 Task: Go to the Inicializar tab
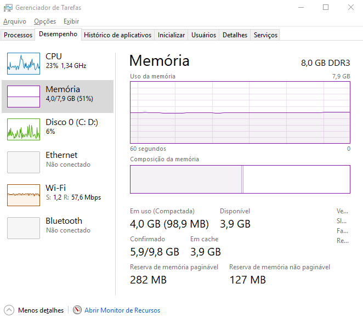click(171, 35)
